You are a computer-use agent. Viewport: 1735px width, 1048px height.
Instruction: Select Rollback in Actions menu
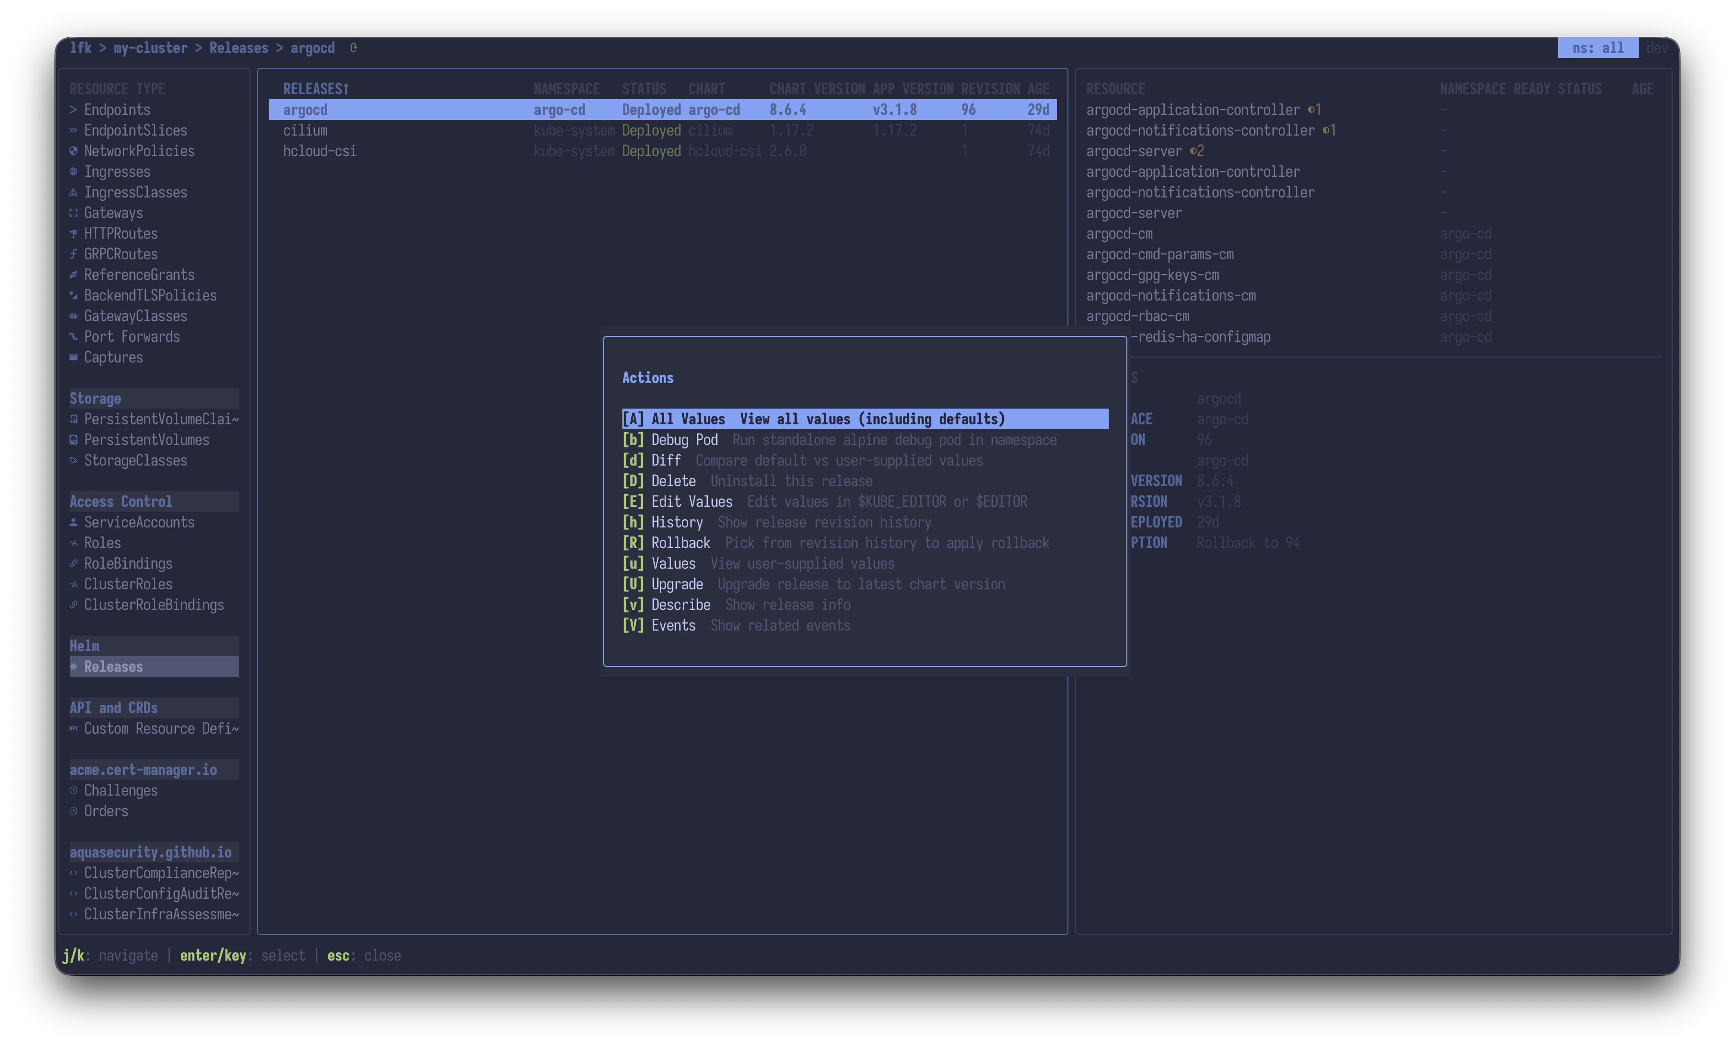[x=865, y=543]
